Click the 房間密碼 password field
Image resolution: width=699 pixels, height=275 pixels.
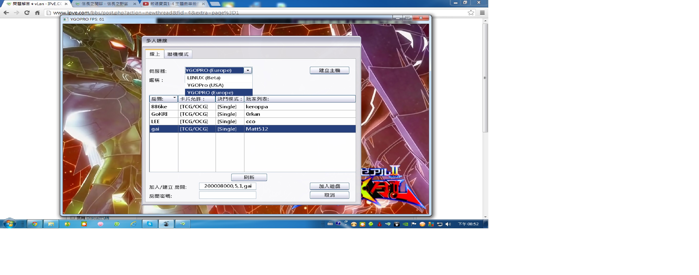coord(228,195)
